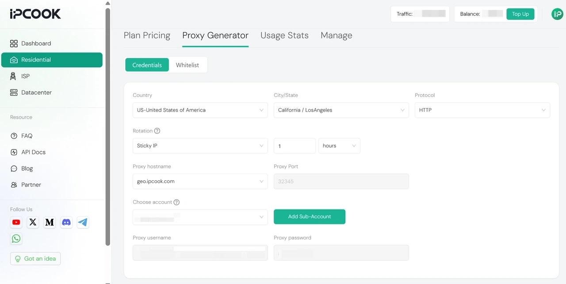Open the Medium social link

coord(50,222)
